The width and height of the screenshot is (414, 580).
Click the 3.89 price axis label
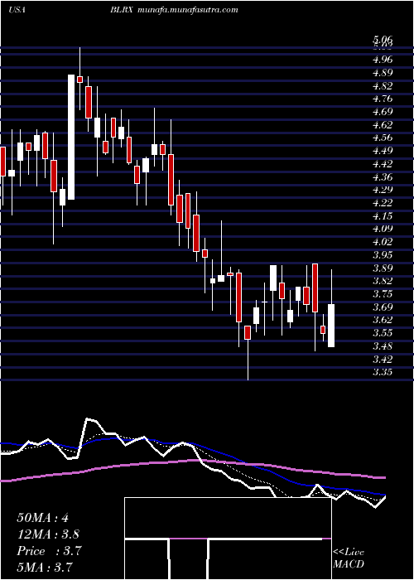(383, 268)
